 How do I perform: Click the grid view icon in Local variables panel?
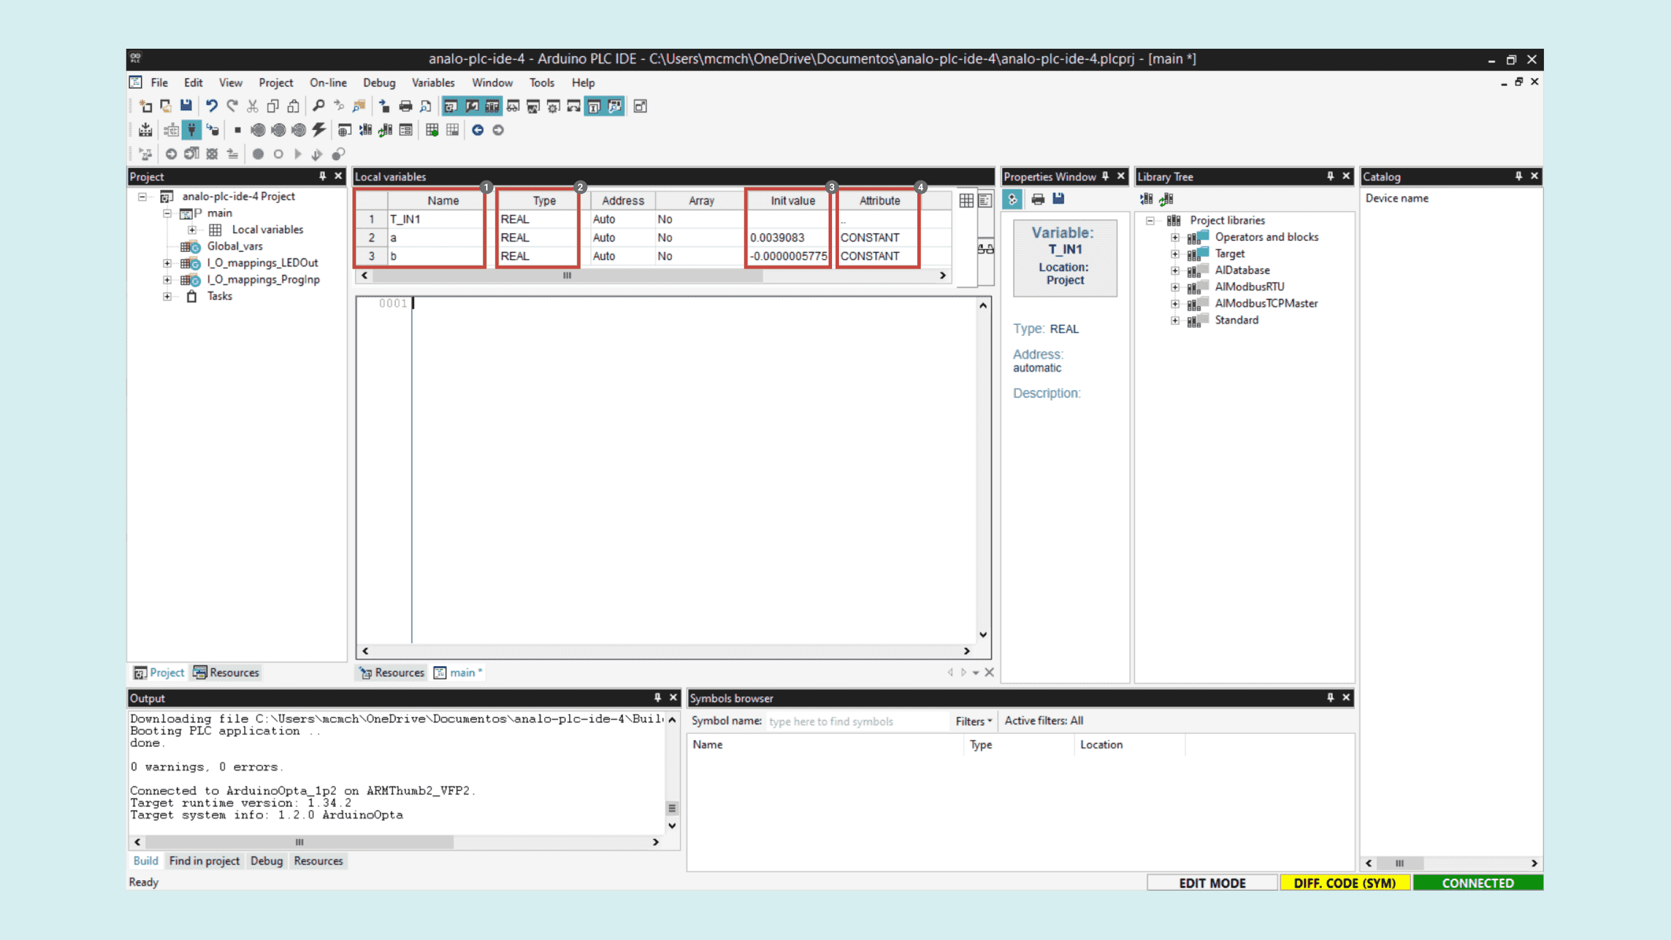pyautogui.click(x=966, y=201)
